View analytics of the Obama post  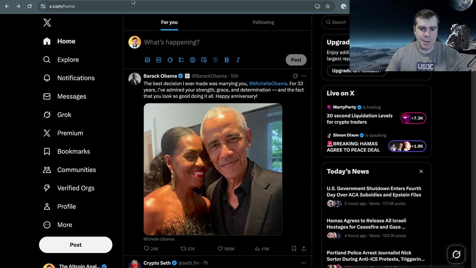[x=262, y=249]
